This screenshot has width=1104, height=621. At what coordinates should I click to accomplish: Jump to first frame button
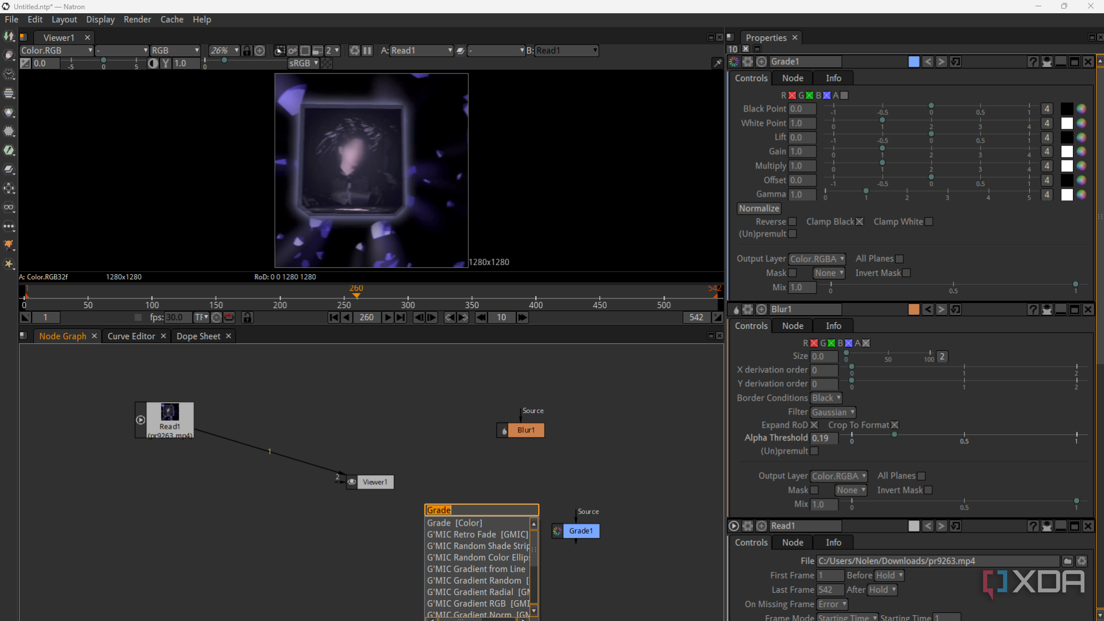(334, 317)
